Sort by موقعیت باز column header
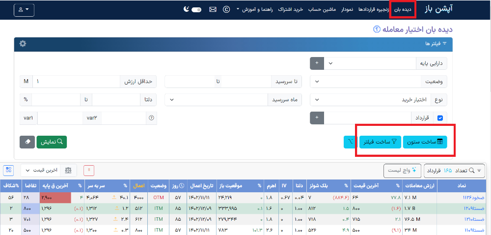The height and width of the screenshot is (235, 491). [230, 185]
